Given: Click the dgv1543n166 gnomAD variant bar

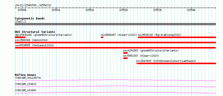Looking at the screenshot, I should coord(20,37).
